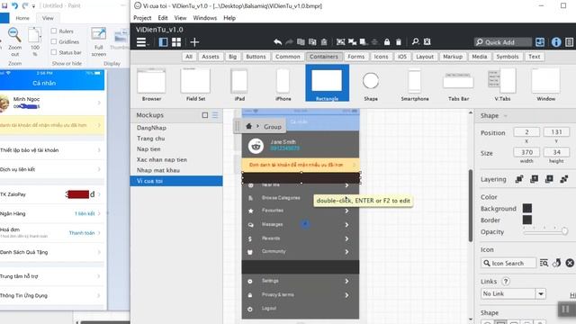Open the Help menu

(x=229, y=18)
